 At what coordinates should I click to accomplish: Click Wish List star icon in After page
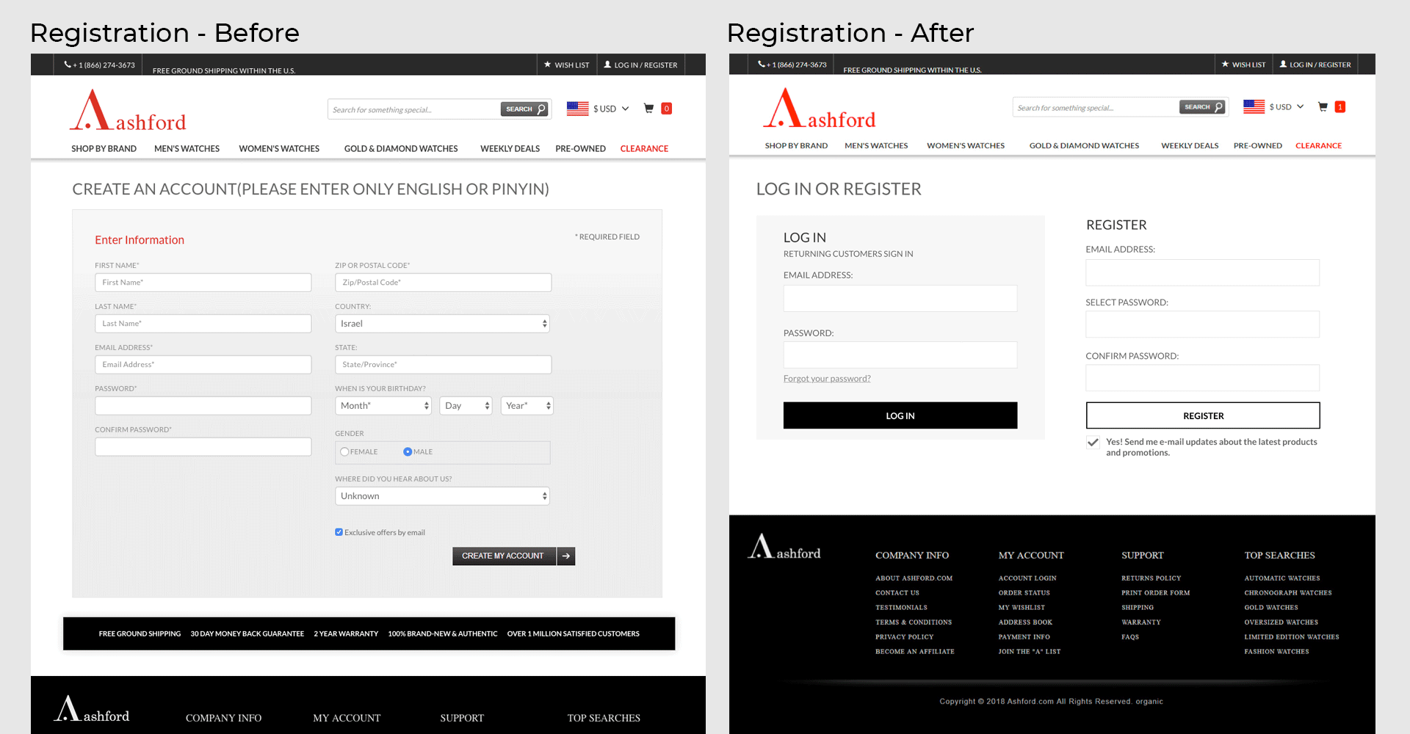(x=1225, y=64)
